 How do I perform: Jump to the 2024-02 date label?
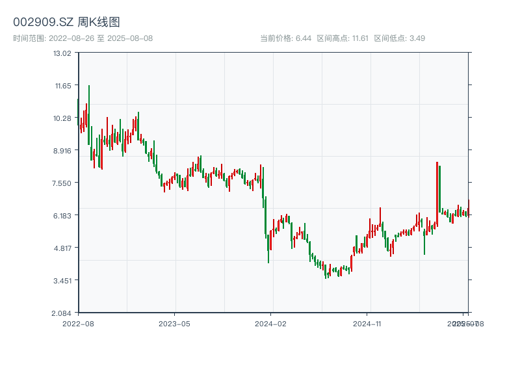[271, 323]
